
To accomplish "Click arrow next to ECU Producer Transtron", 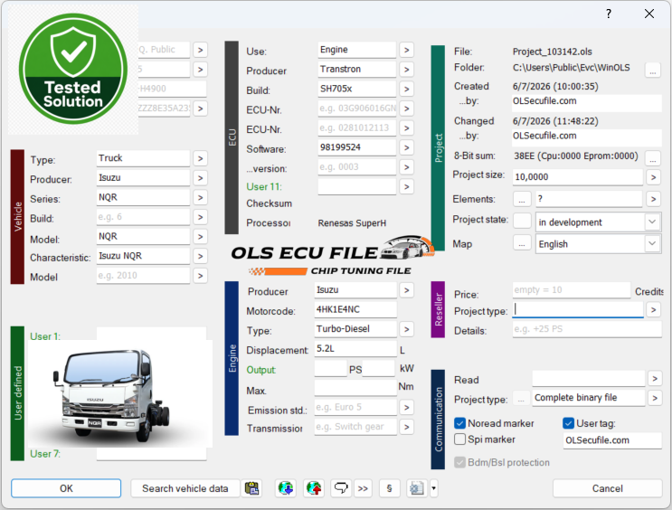I will [x=406, y=70].
